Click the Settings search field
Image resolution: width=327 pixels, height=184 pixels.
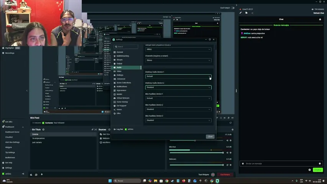(126, 47)
